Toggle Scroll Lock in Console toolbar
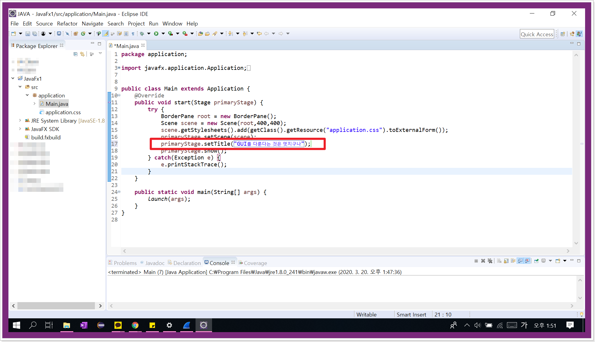This screenshot has width=595, height=342. pos(506,261)
